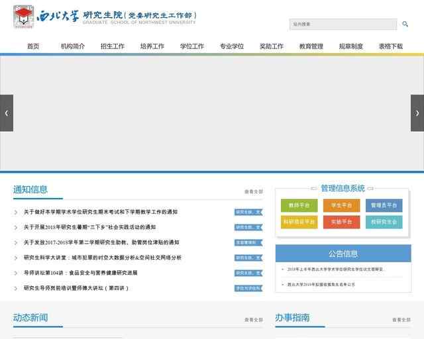Click the search magnifier icon
Image resolution: width=424 pixels, height=339 pixels.
point(405,24)
